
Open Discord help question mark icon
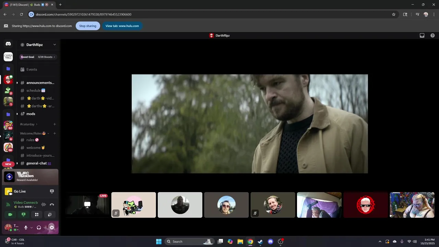pos(432,35)
